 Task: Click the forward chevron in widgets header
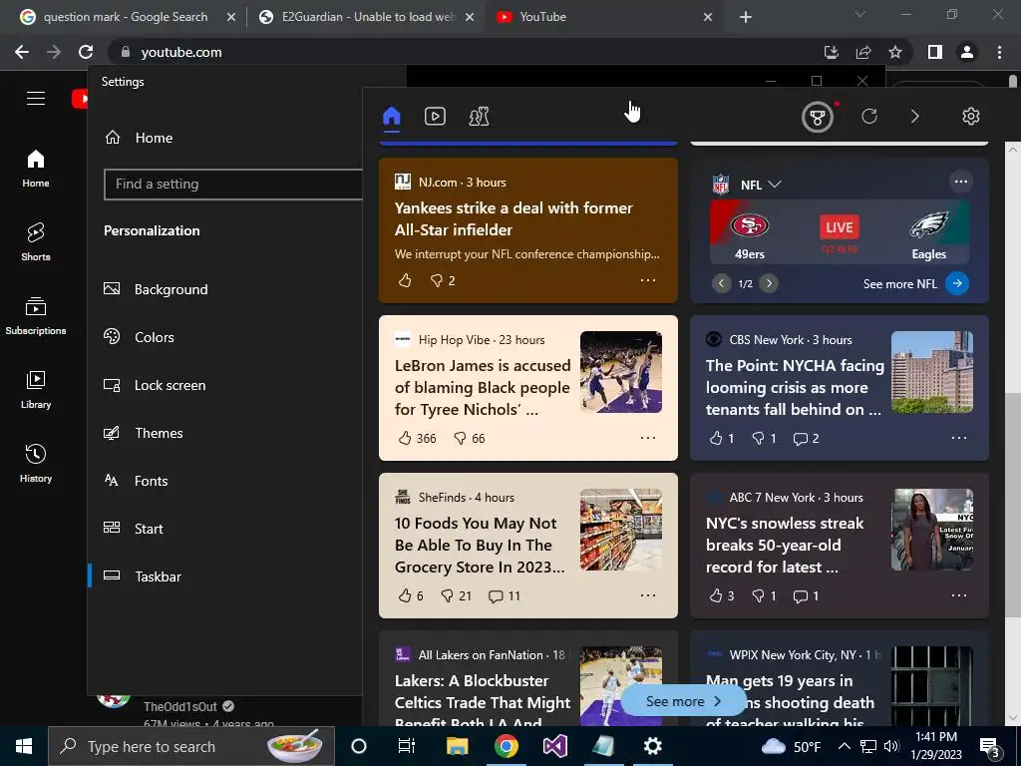[x=915, y=117]
